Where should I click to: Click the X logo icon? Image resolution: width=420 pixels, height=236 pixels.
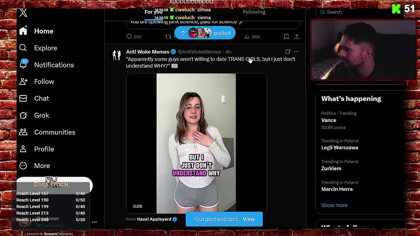[23, 13]
